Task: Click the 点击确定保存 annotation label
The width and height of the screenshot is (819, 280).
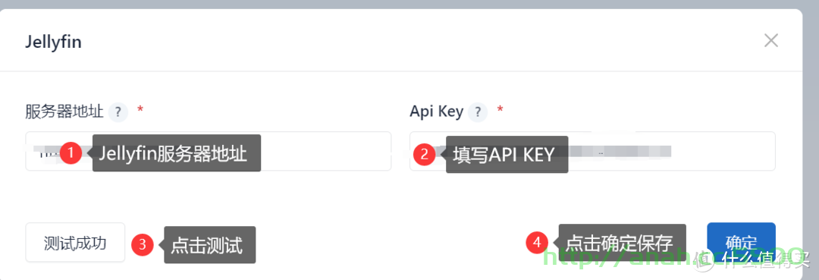Action: [x=623, y=242]
